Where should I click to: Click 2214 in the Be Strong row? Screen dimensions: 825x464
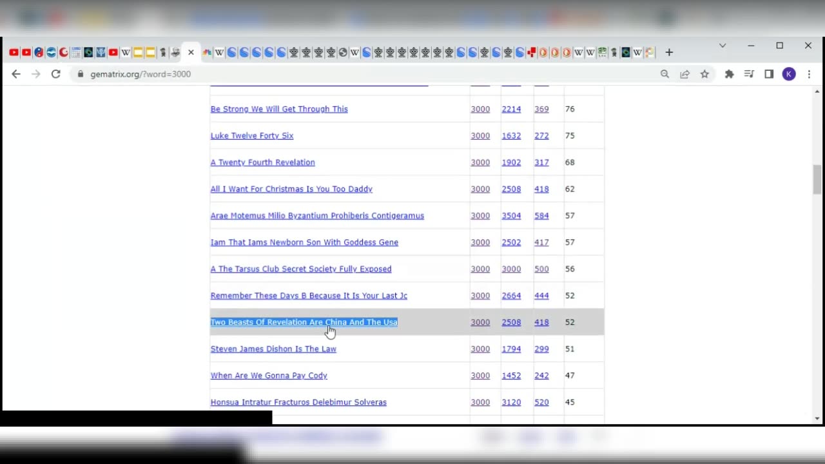point(511,109)
